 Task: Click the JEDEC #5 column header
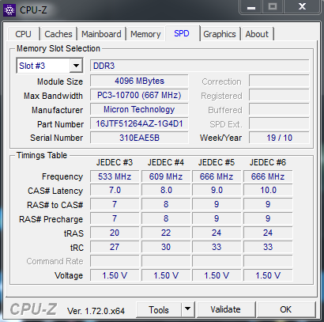pos(217,162)
